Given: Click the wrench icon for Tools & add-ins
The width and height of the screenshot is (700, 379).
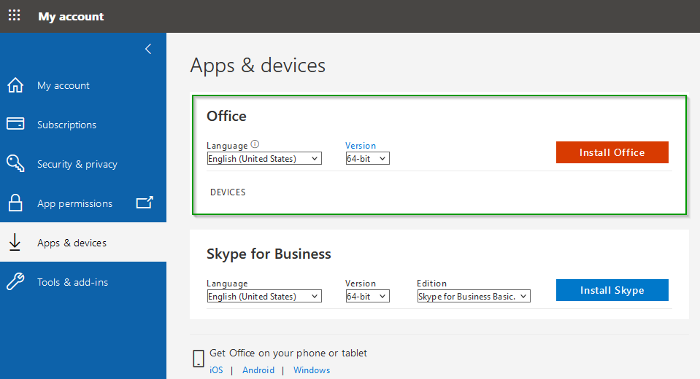Looking at the screenshot, I should point(15,281).
